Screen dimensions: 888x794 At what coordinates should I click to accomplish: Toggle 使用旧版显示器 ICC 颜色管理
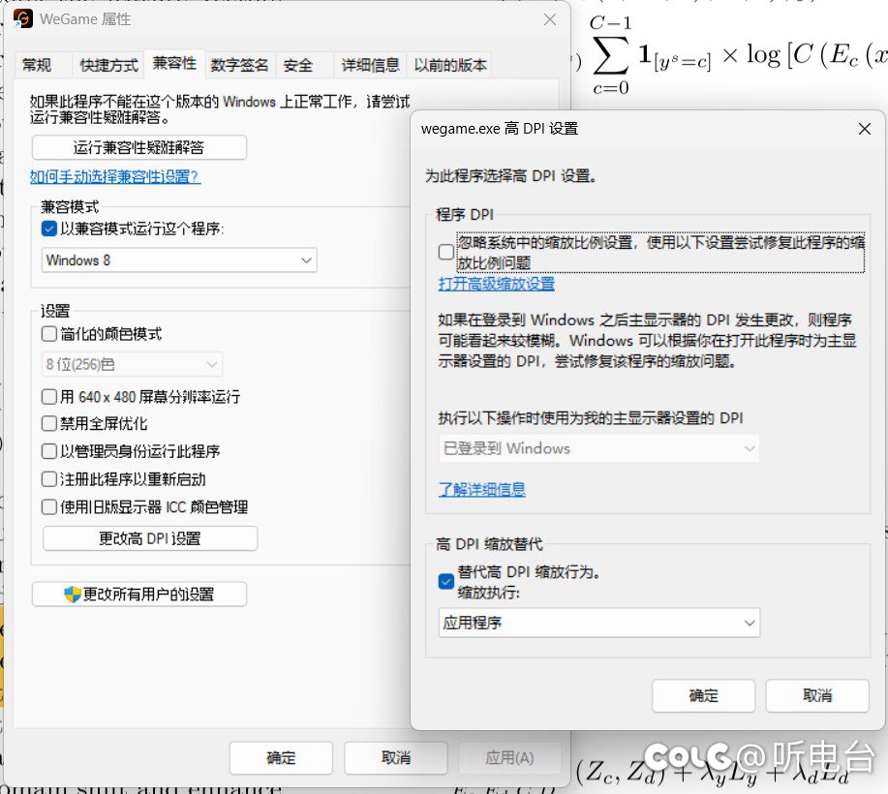(x=49, y=506)
